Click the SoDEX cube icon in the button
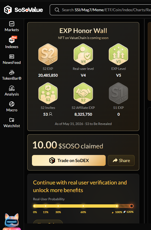Screen dimensions: 151x230 [x=52, y=160]
